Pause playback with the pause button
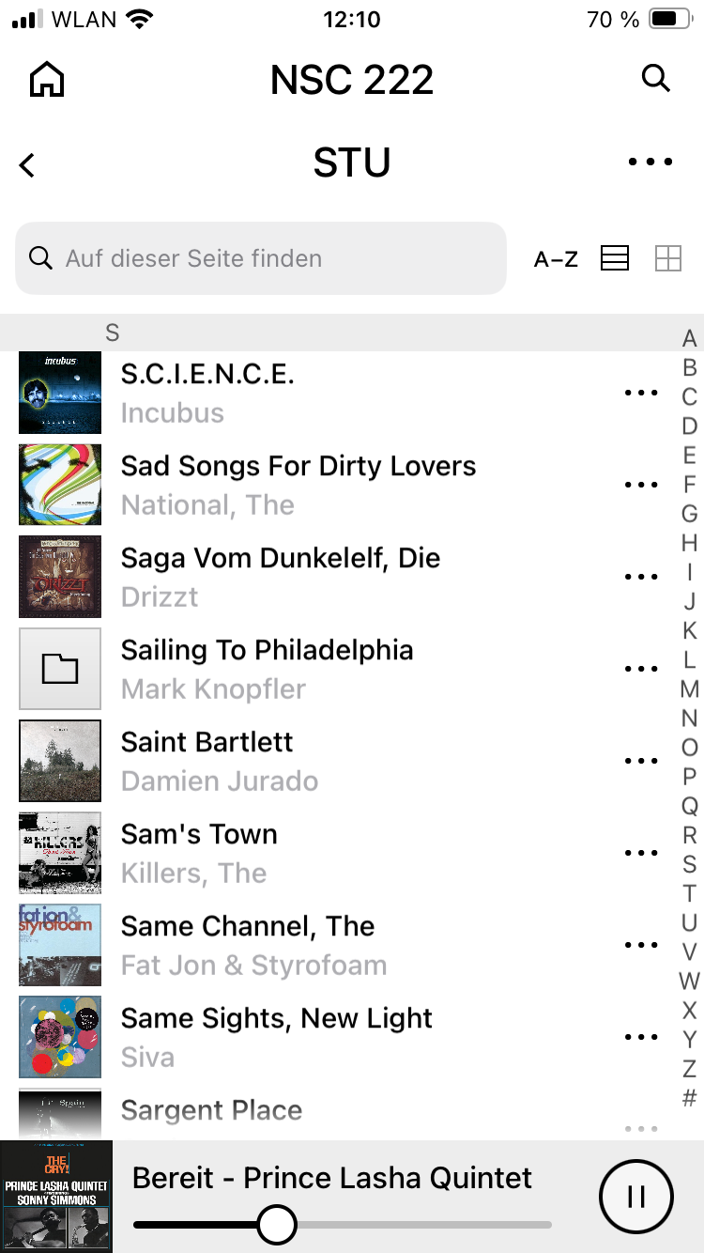 pos(635,1196)
